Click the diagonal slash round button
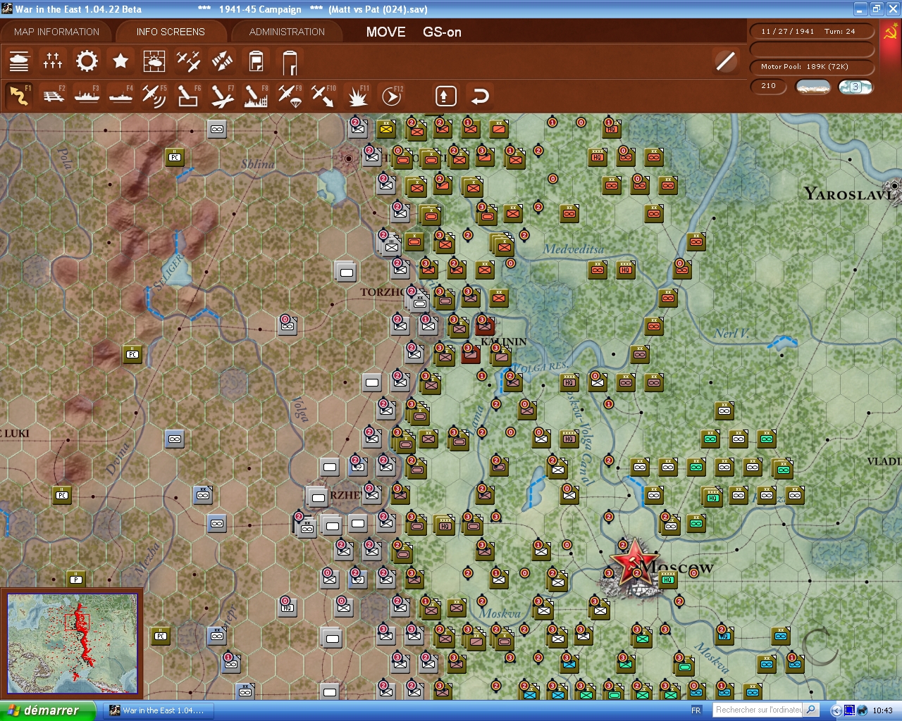Image resolution: width=902 pixels, height=721 pixels. [x=725, y=61]
